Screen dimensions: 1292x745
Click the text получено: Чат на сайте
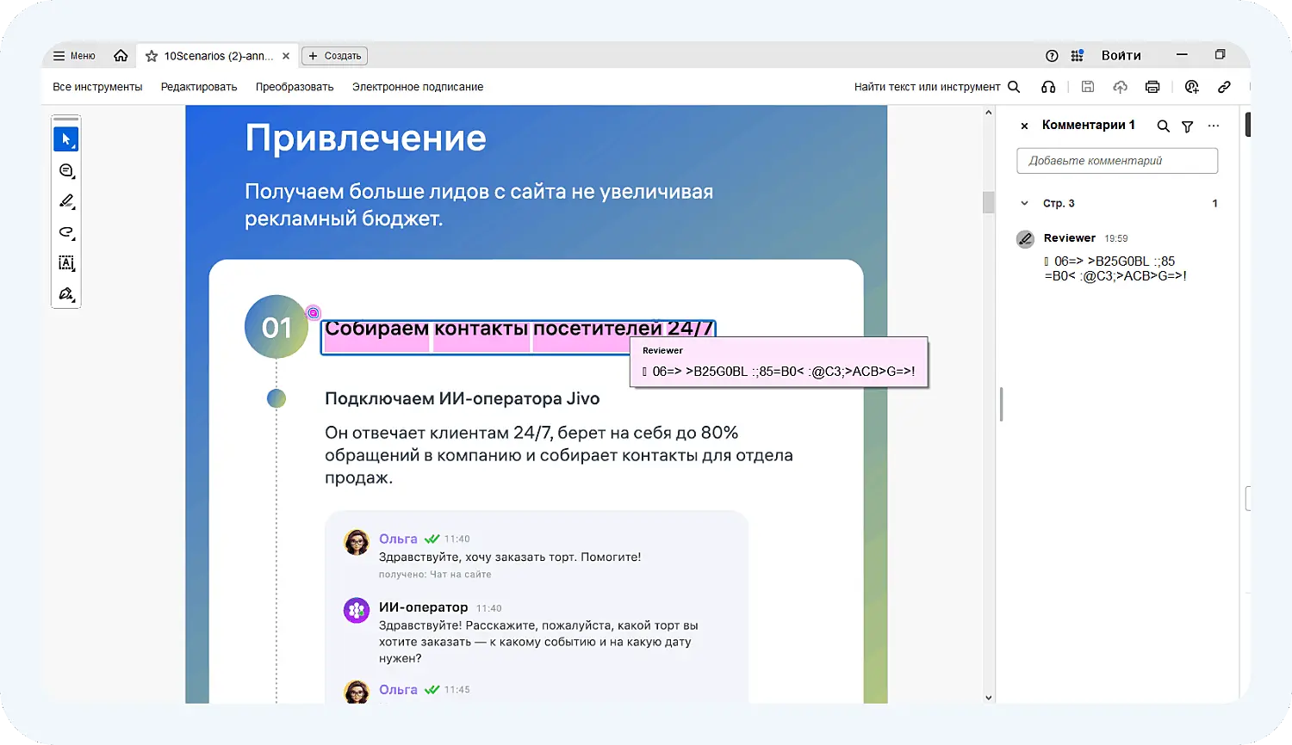pyautogui.click(x=435, y=575)
